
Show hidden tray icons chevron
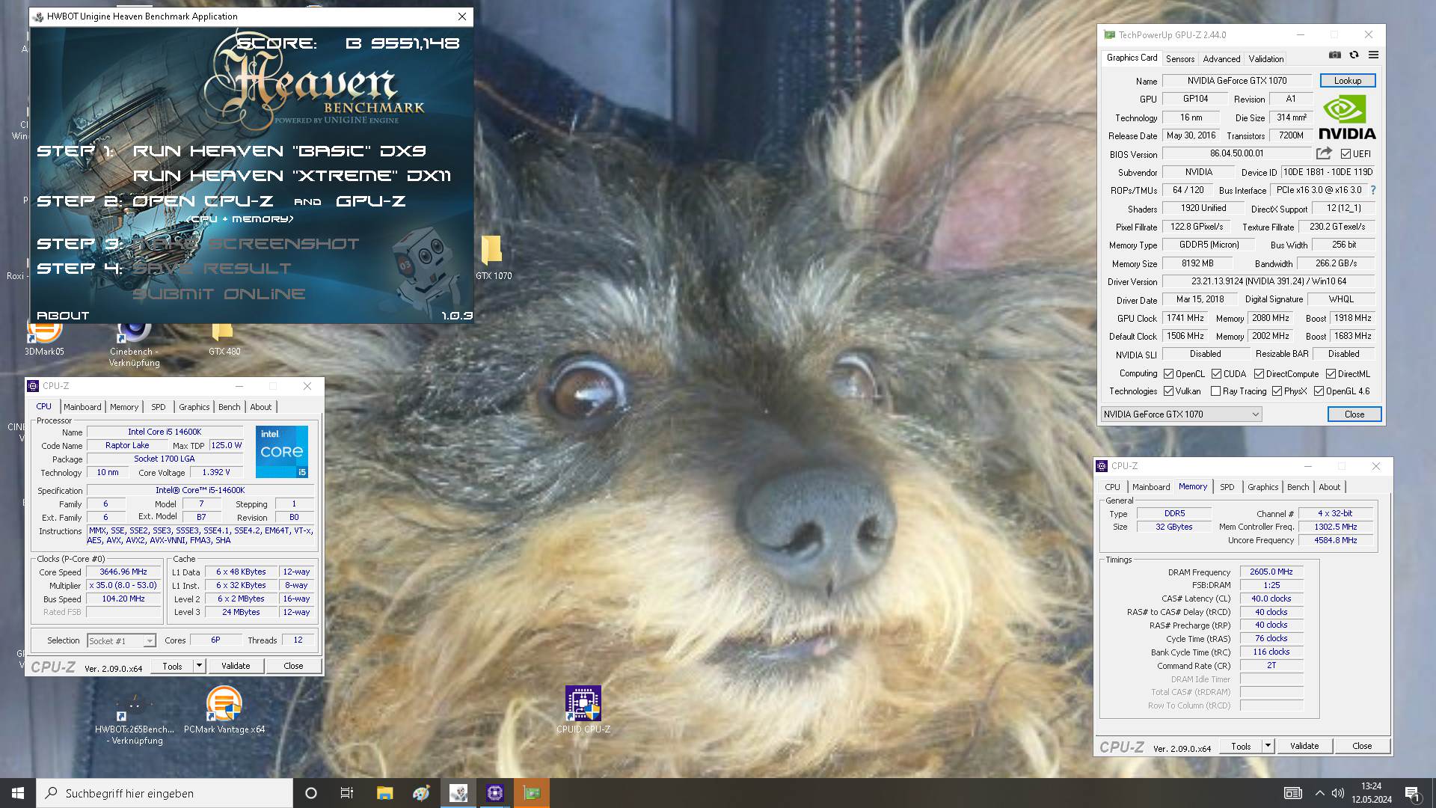(x=1319, y=793)
